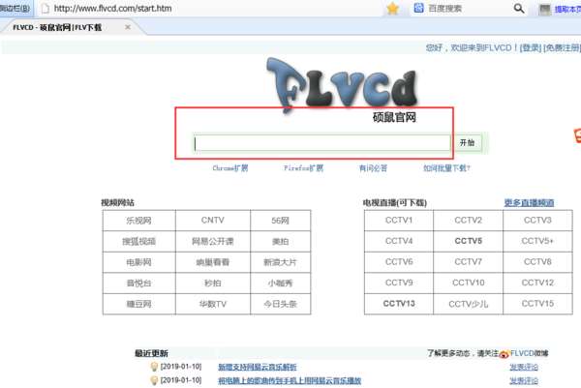The image size is (581, 388).
Task: Click the video URL input field
Action: (x=322, y=143)
